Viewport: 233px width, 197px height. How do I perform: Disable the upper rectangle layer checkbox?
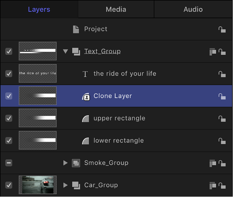(9, 118)
